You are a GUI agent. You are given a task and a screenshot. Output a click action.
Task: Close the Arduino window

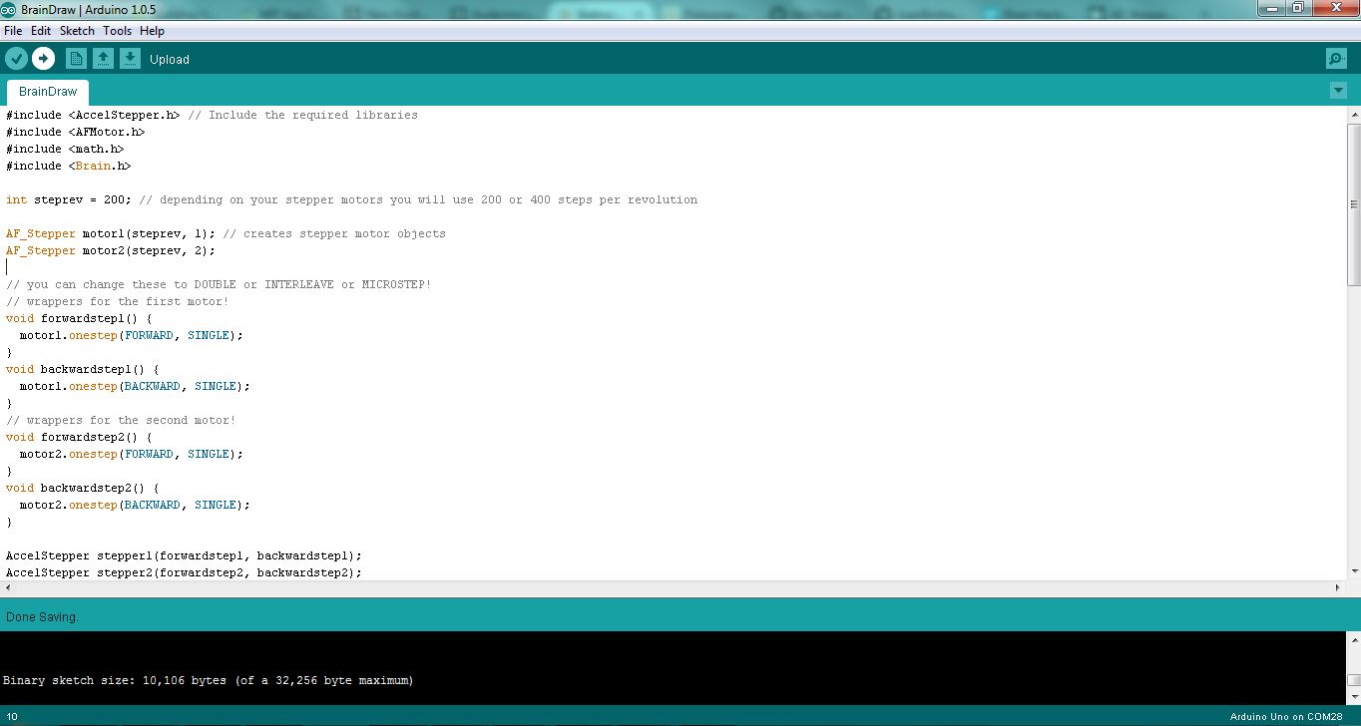point(1334,8)
